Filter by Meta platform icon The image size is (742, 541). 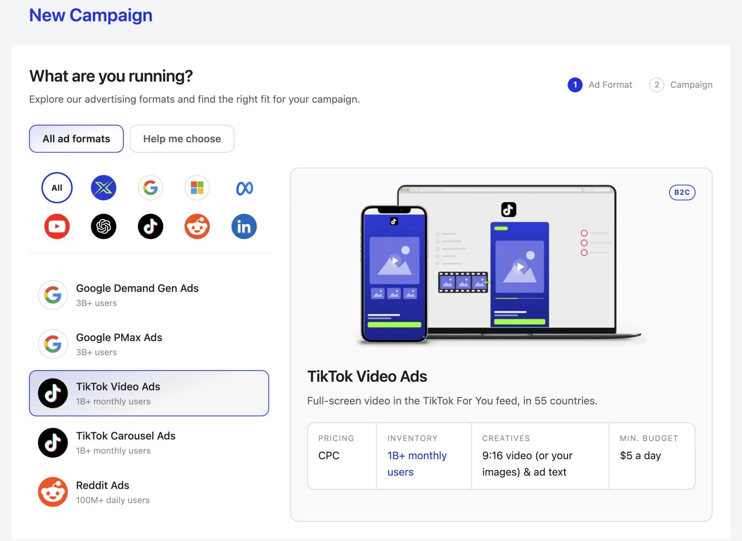point(244,188)
